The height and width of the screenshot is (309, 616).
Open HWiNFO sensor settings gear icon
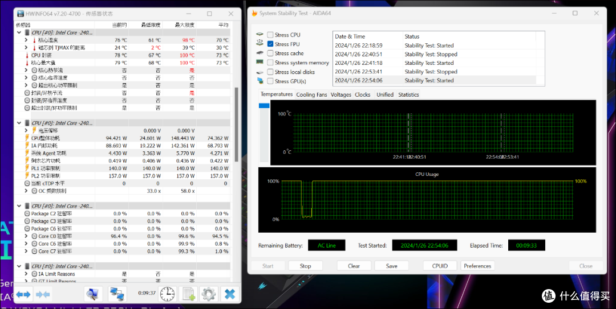click(x=209, y=294)
